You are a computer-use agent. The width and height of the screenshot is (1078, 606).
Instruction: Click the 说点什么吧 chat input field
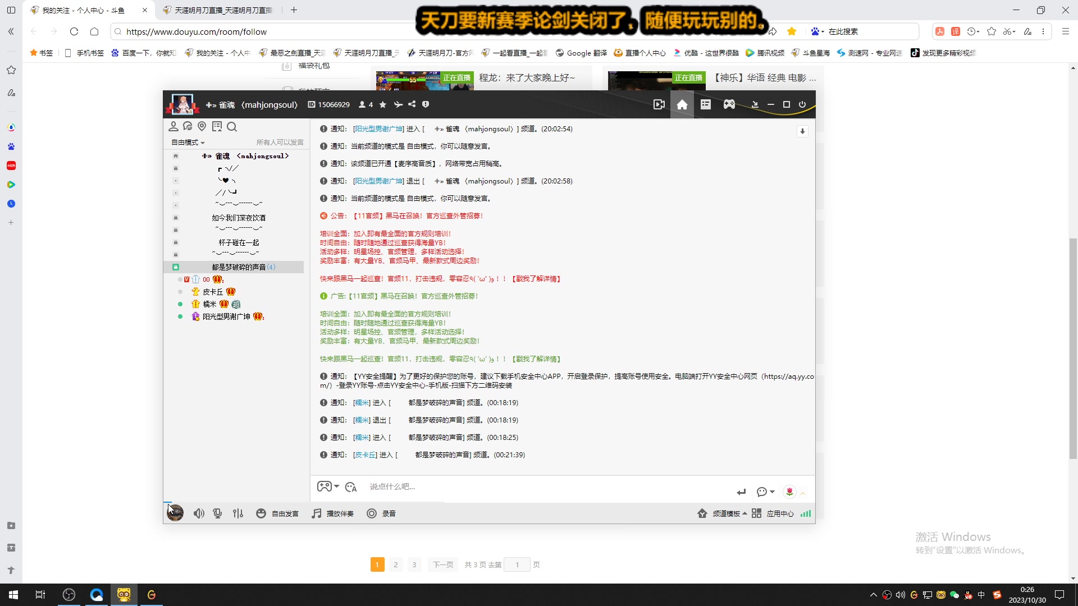tap(505, 486)
